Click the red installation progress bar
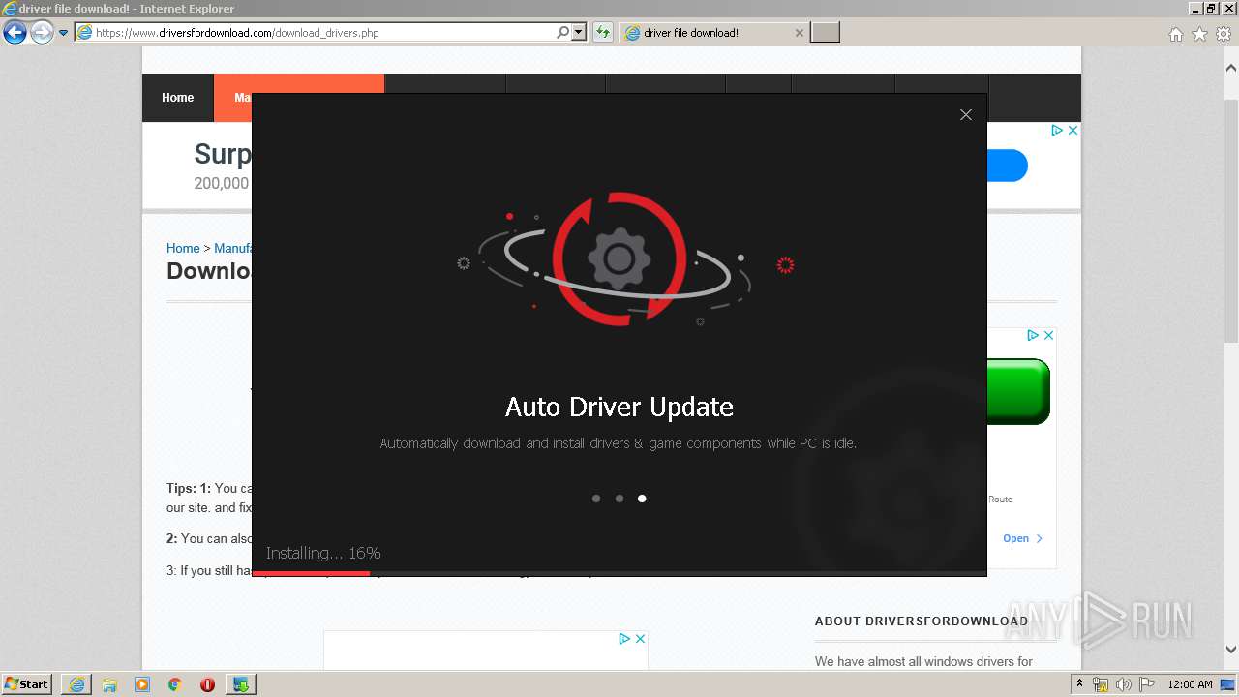The height and width of the screenshot is (697, 1239). (311, 573)
